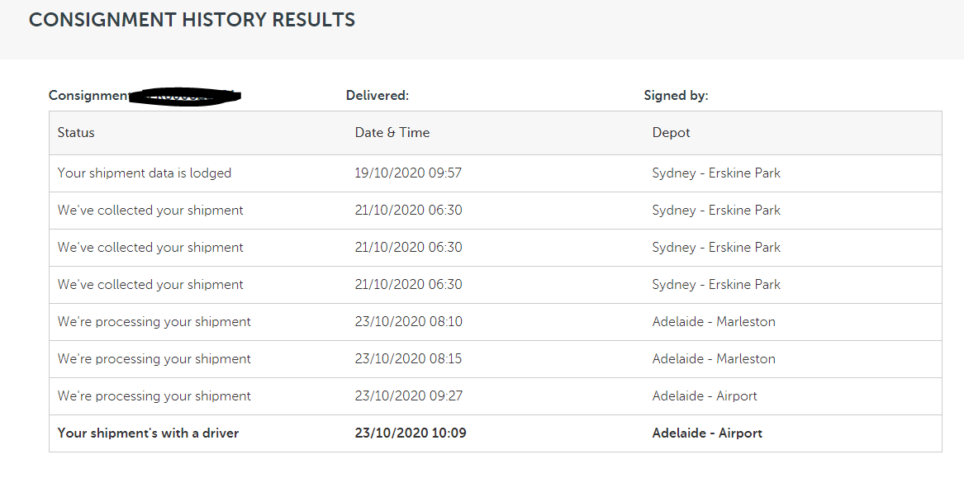Click the bold Adelaide - Airport depot
Image resolution: width=964 pixels, height=483 pixels.
coord(707,433)
